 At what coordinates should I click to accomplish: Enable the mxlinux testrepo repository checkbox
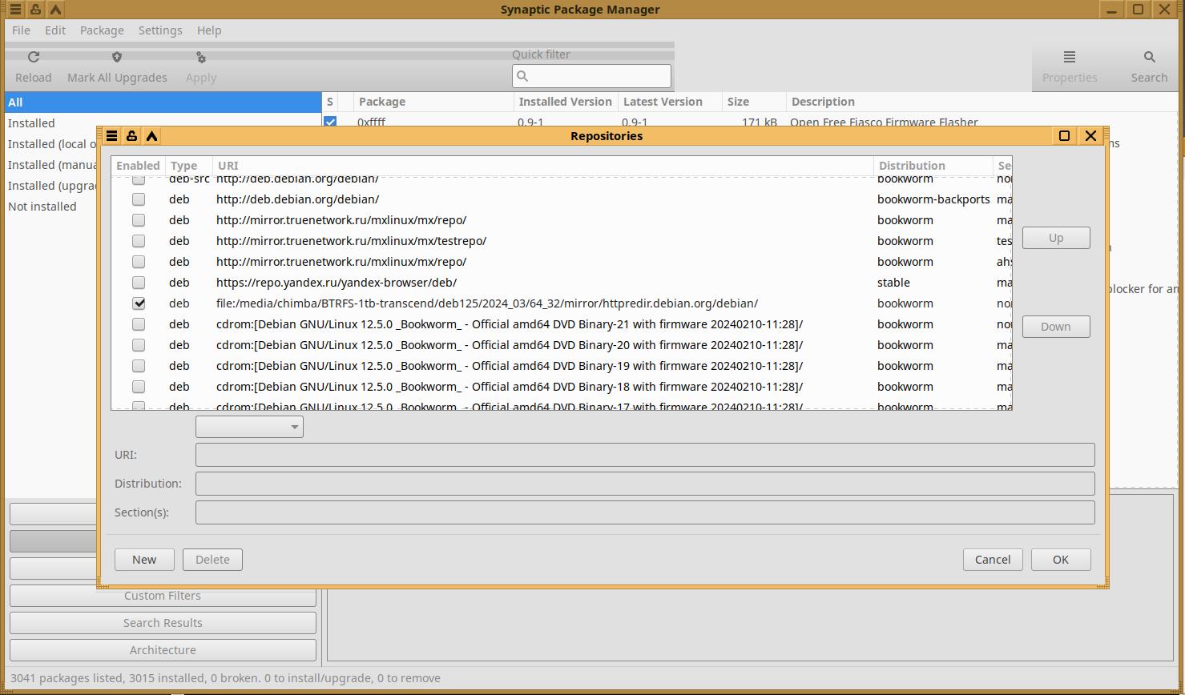point(139,241)
